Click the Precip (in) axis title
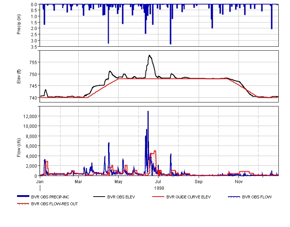Viewport: 290px width, 227px height. click(x=19, y=25)
